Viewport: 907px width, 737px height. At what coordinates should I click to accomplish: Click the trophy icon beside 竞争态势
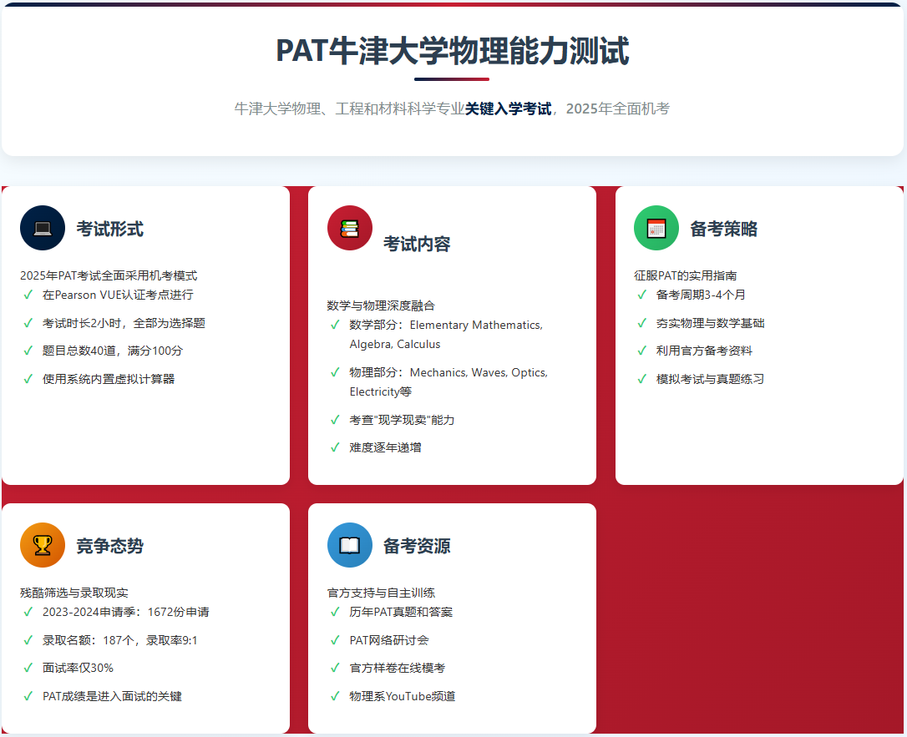coord(43,545)
